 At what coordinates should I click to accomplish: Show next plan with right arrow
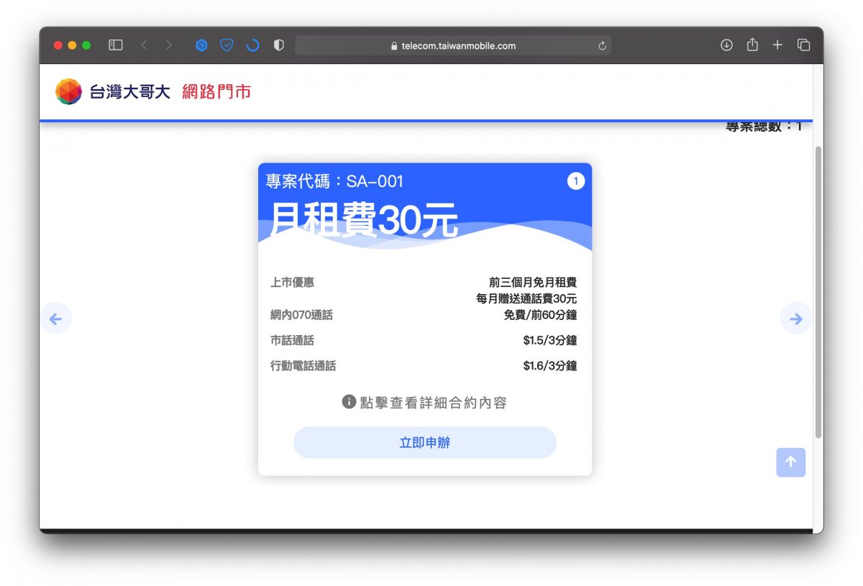[x=796, y=319]
